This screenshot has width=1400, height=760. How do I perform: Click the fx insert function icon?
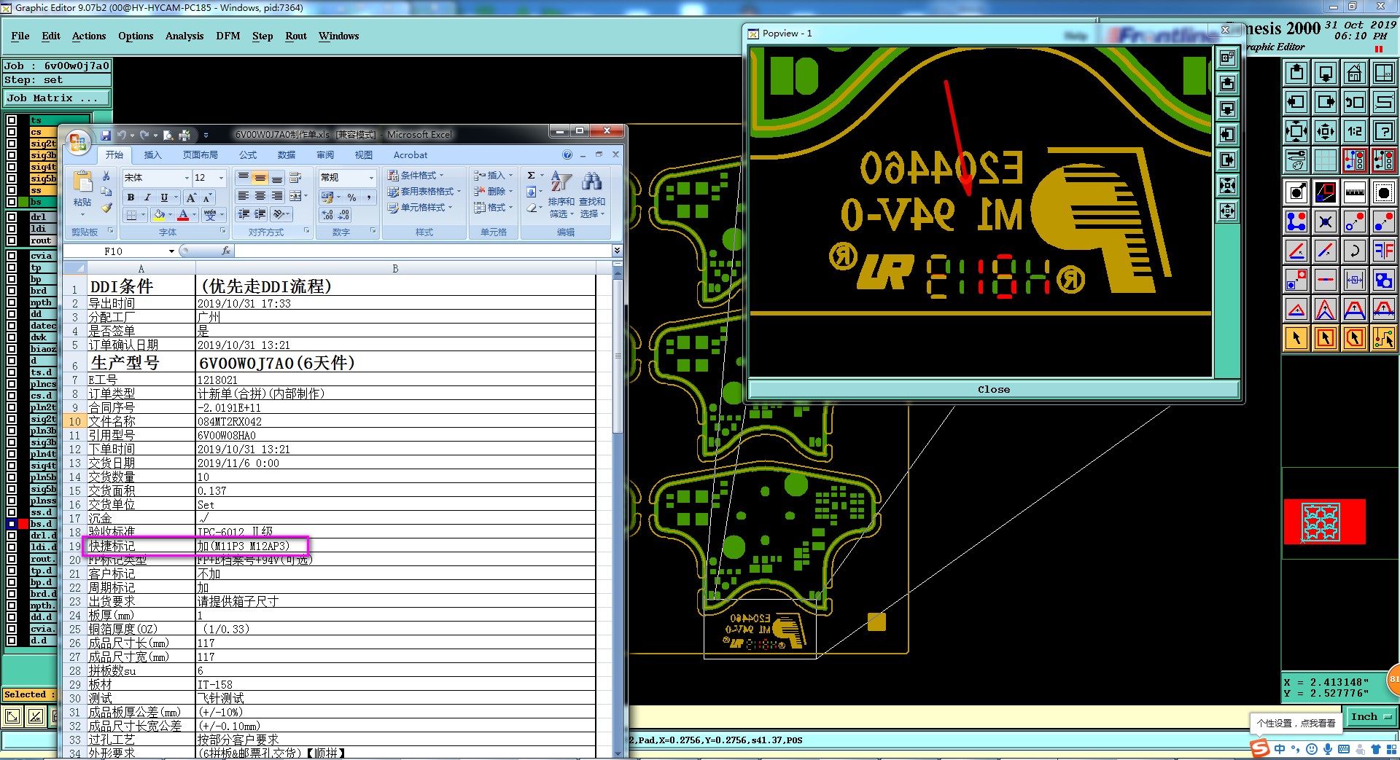[x=226, y=251]
